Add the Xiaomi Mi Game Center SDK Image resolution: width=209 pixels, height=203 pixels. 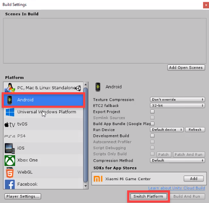point(193,179)
